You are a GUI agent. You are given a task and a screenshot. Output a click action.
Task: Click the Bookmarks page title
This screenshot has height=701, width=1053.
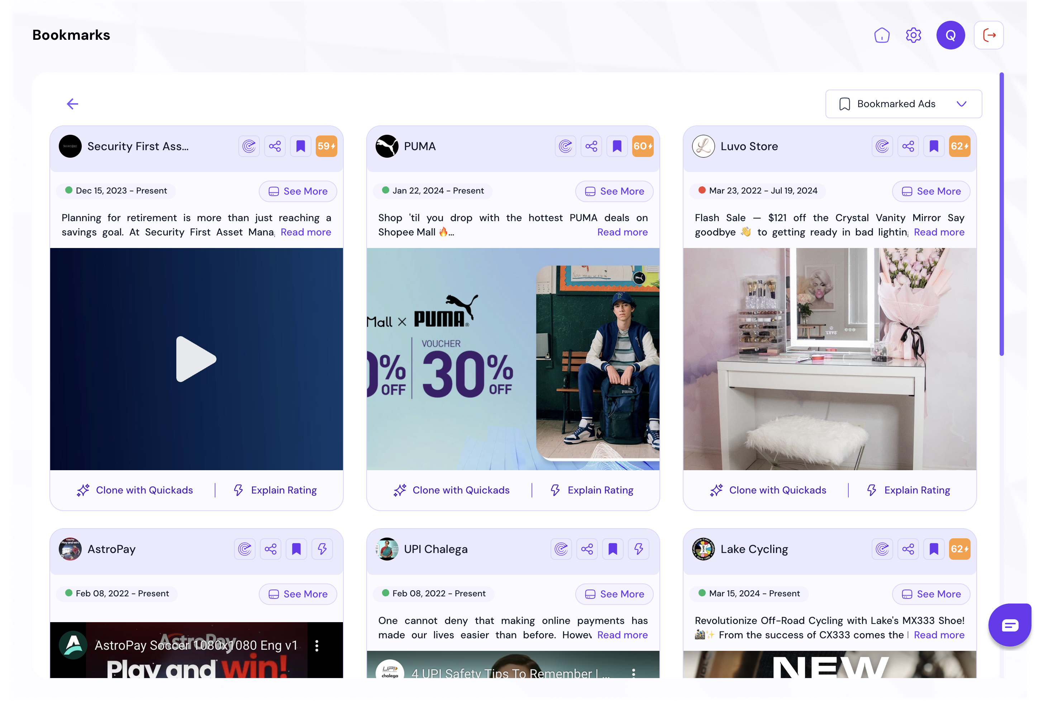pos(71,35)
